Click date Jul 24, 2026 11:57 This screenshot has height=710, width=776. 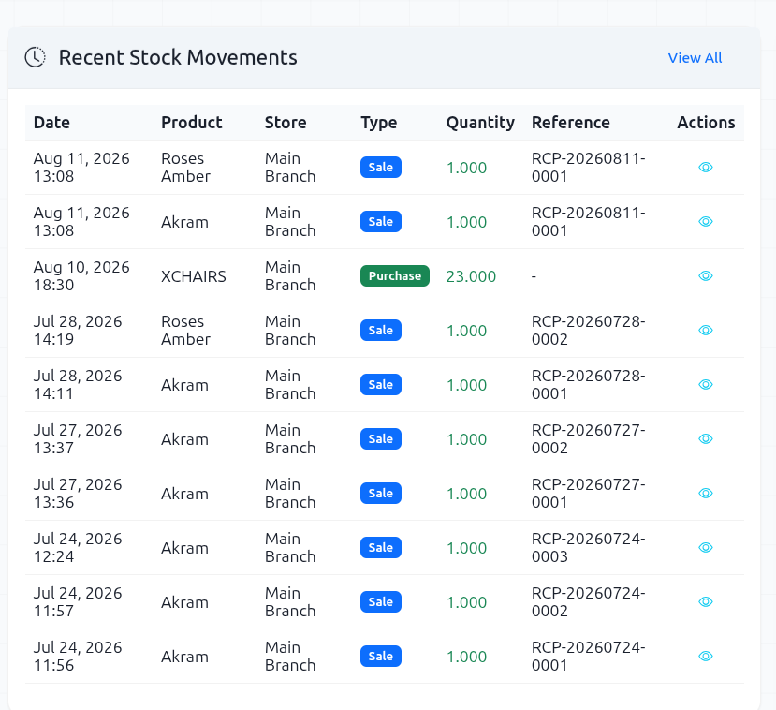[77, 602]
